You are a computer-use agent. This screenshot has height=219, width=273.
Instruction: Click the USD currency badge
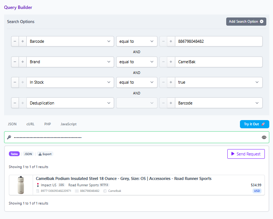(257, 191)
